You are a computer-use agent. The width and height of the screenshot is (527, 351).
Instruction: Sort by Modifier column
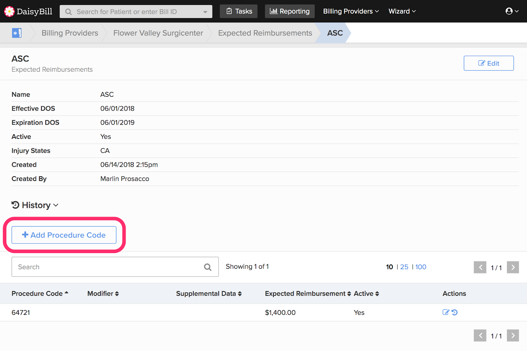coord(103,293)
